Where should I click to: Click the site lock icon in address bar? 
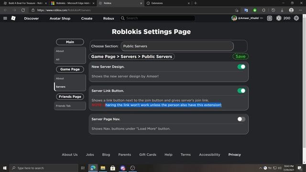[x=33, y=10]
